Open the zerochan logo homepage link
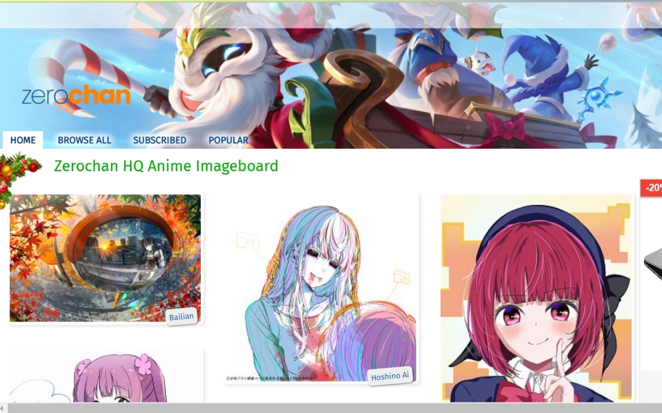The width and height of the screenshot is (662, 413). 76,96
